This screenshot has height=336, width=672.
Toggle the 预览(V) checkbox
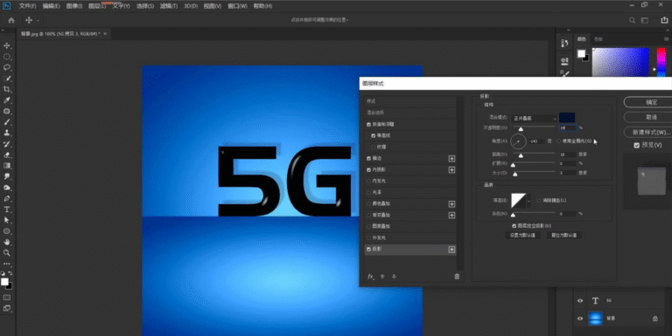[636, 146]
